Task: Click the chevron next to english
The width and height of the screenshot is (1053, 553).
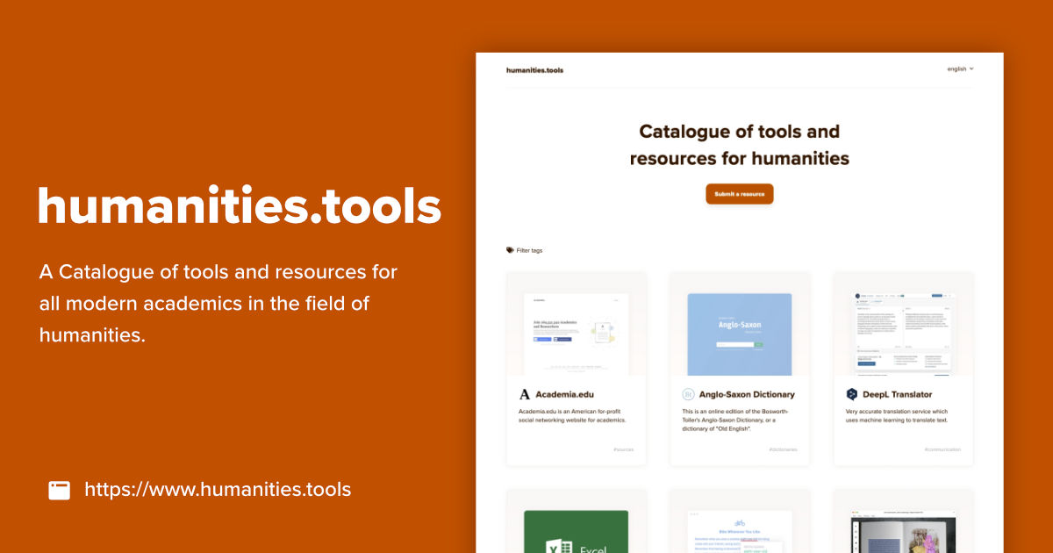Action: (x=973, y=68)
